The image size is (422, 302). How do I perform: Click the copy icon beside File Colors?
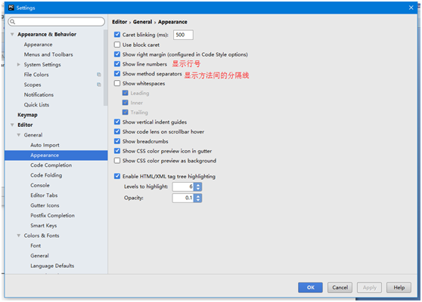click(99, 75)
